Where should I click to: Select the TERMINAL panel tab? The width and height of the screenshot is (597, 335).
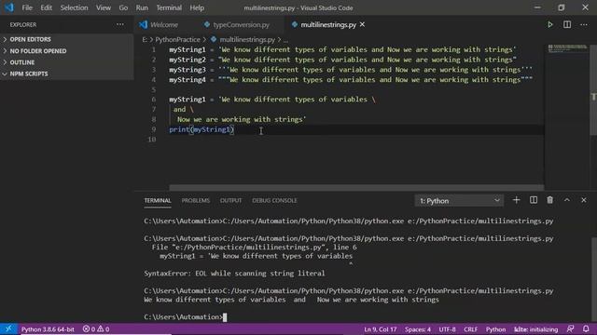tap(158, 201)
